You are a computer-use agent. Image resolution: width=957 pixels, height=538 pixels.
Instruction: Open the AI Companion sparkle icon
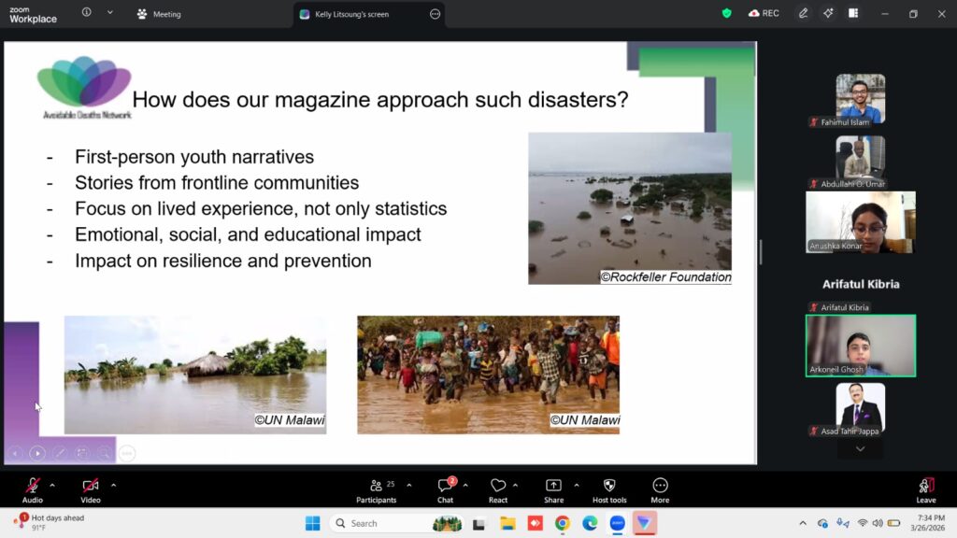click(828, 14)
